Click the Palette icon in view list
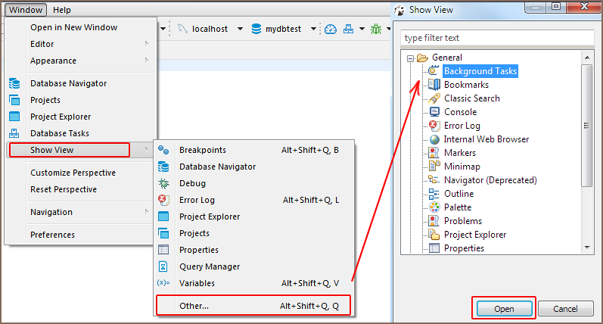Viewport: 603px width, 324px height. [x=434, y=207]
